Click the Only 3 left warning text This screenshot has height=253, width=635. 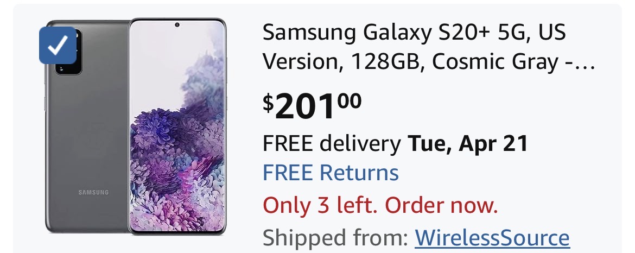pyautogui.click(x=380, y=205)
